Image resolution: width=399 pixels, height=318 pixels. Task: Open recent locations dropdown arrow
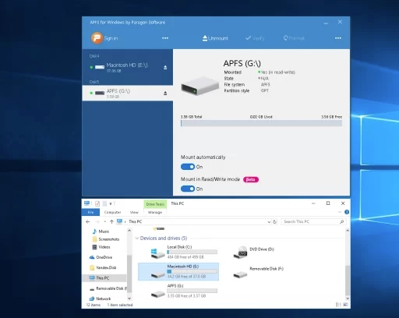(104, 221)
